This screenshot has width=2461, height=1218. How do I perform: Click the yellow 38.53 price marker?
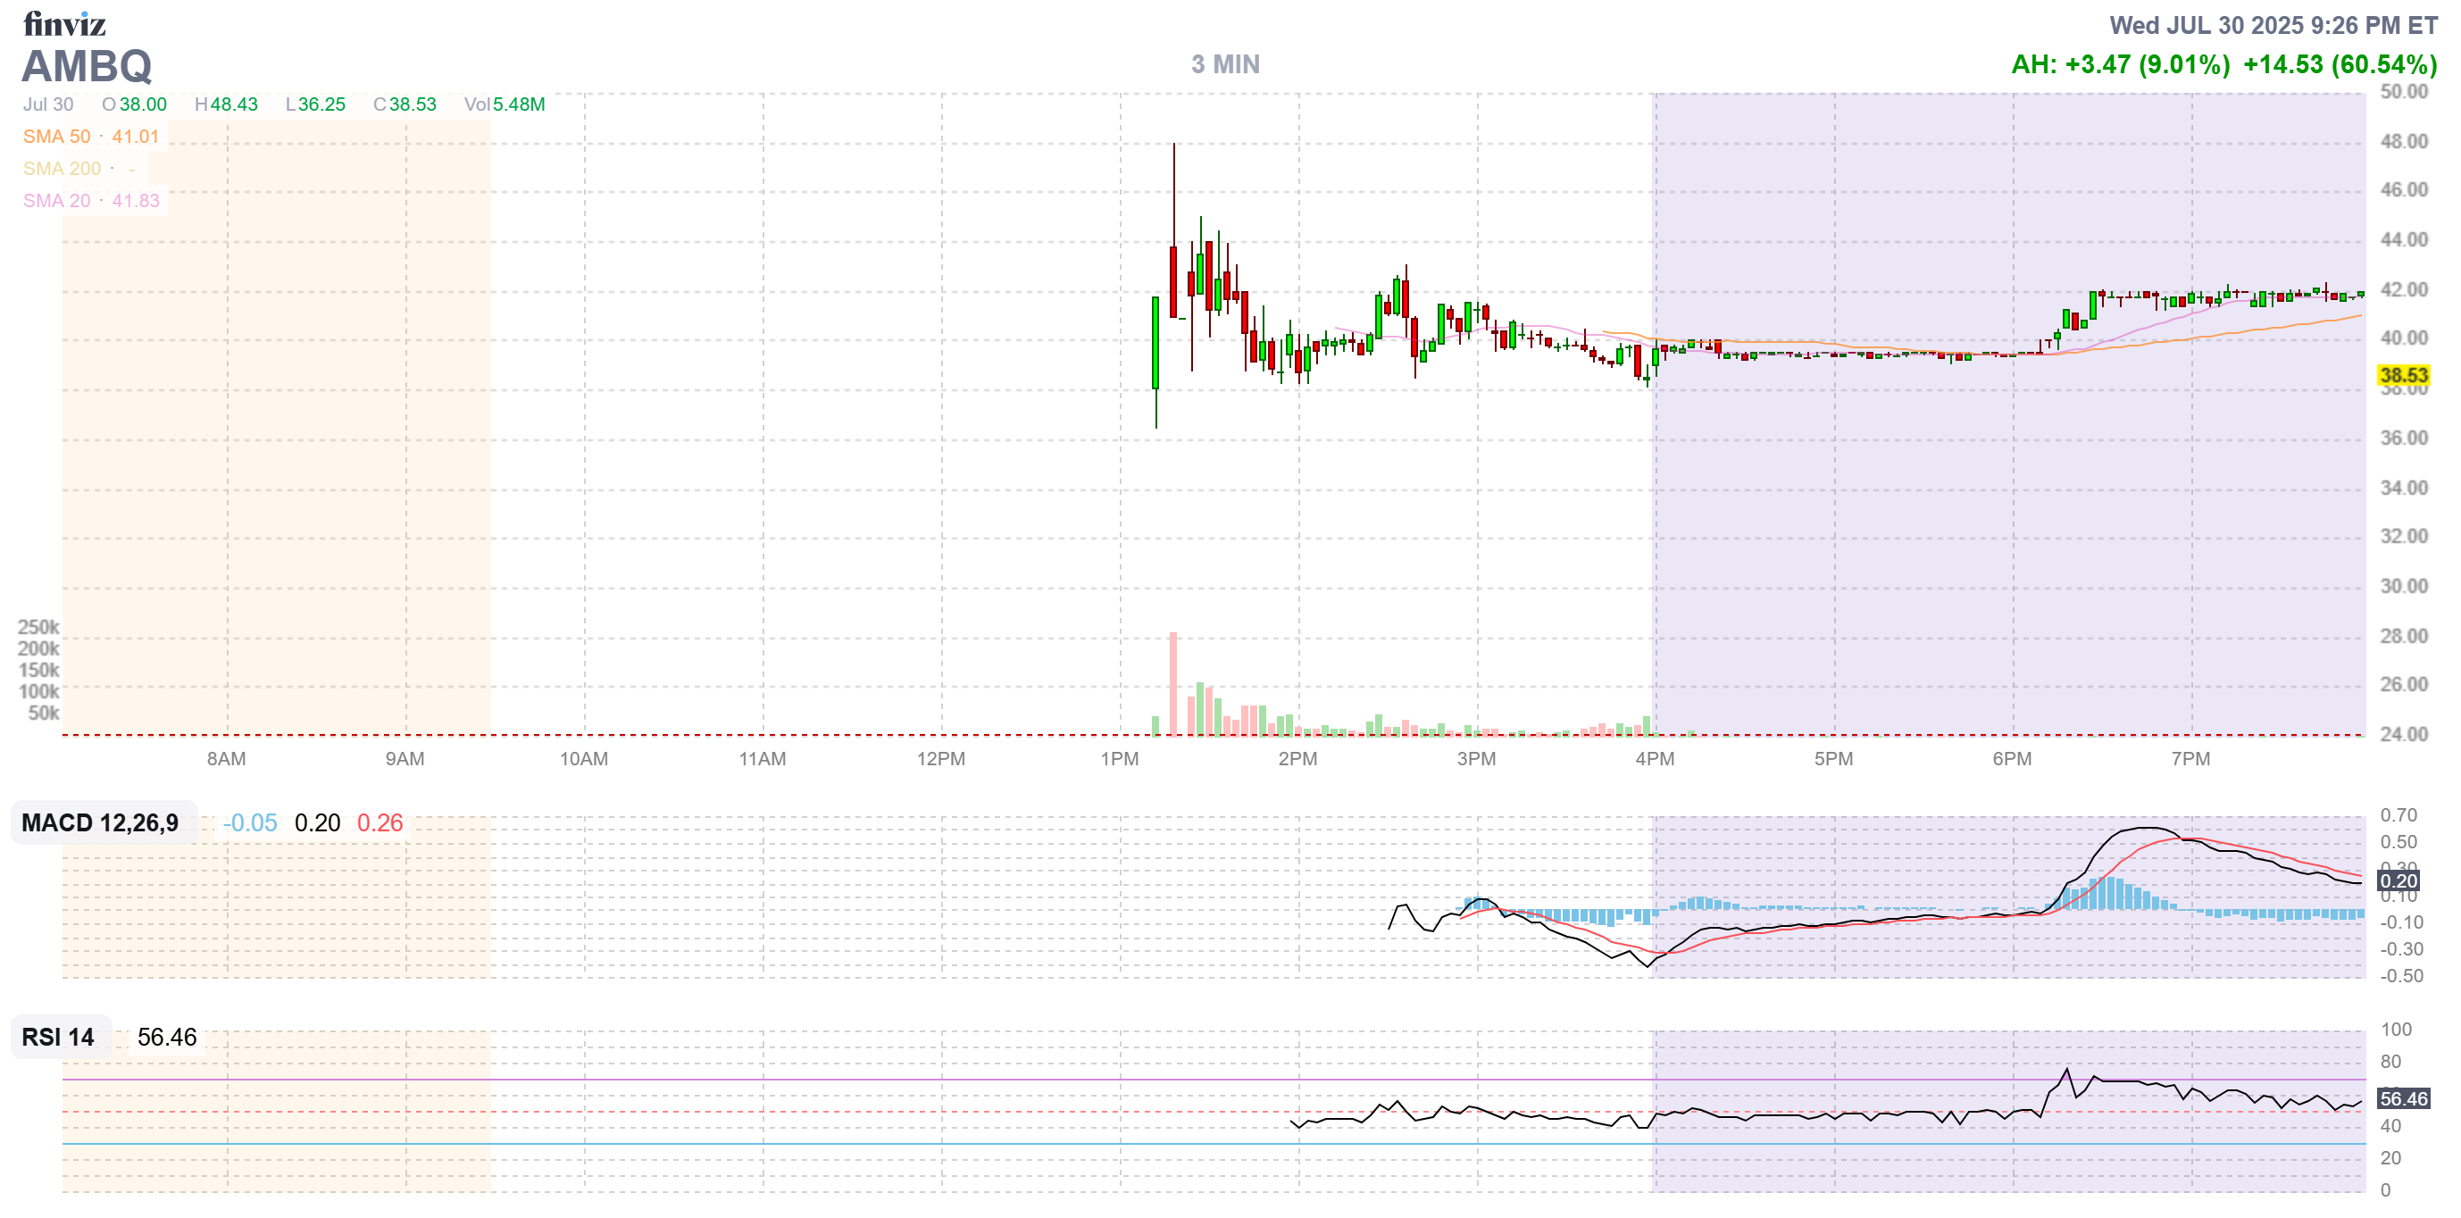click(x=2403, y=375)
